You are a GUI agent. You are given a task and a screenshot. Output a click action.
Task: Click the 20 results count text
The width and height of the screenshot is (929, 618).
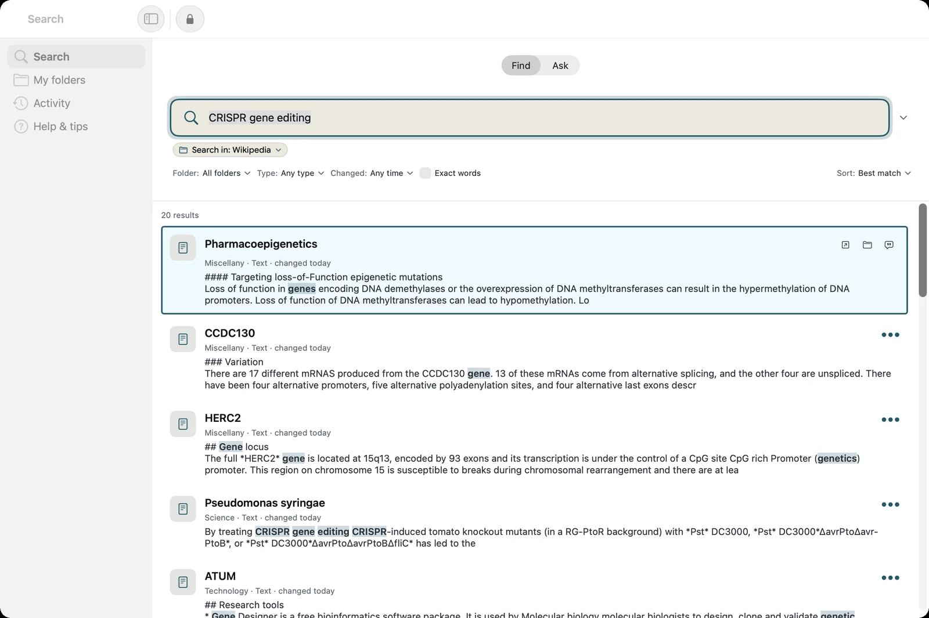[x=180, y=215]
